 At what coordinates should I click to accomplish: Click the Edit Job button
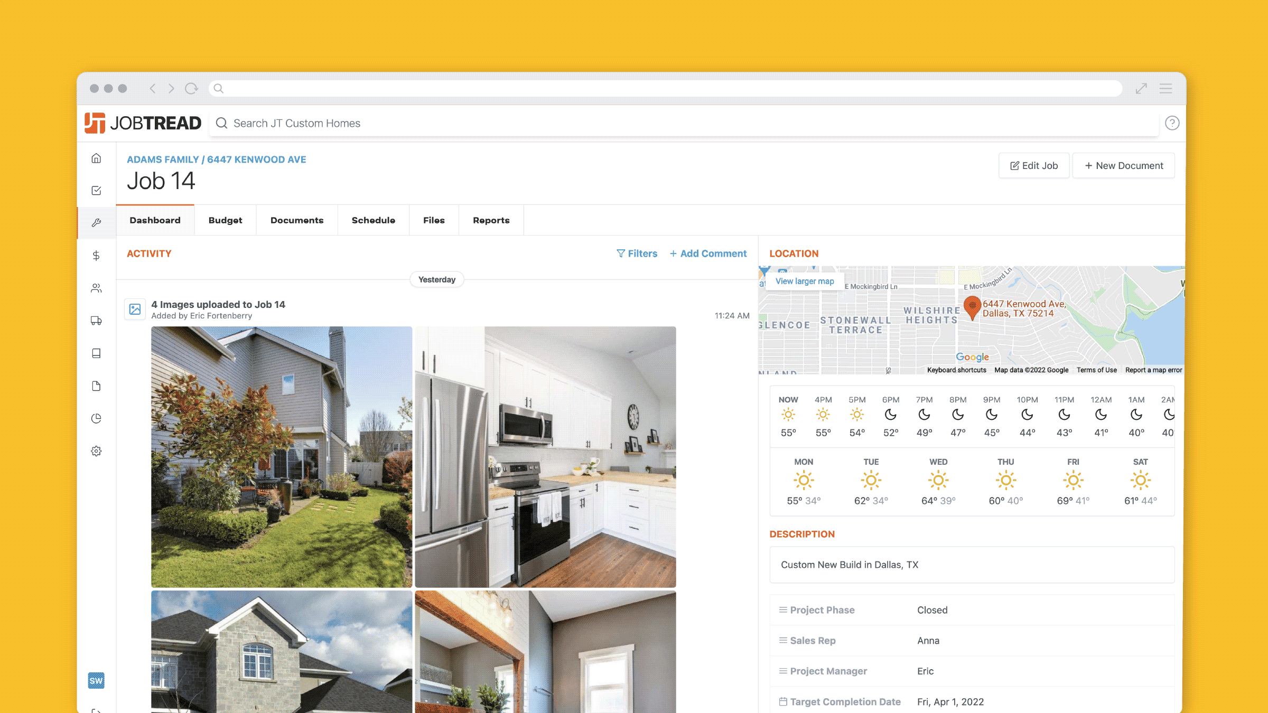(x=1034, y=166)
